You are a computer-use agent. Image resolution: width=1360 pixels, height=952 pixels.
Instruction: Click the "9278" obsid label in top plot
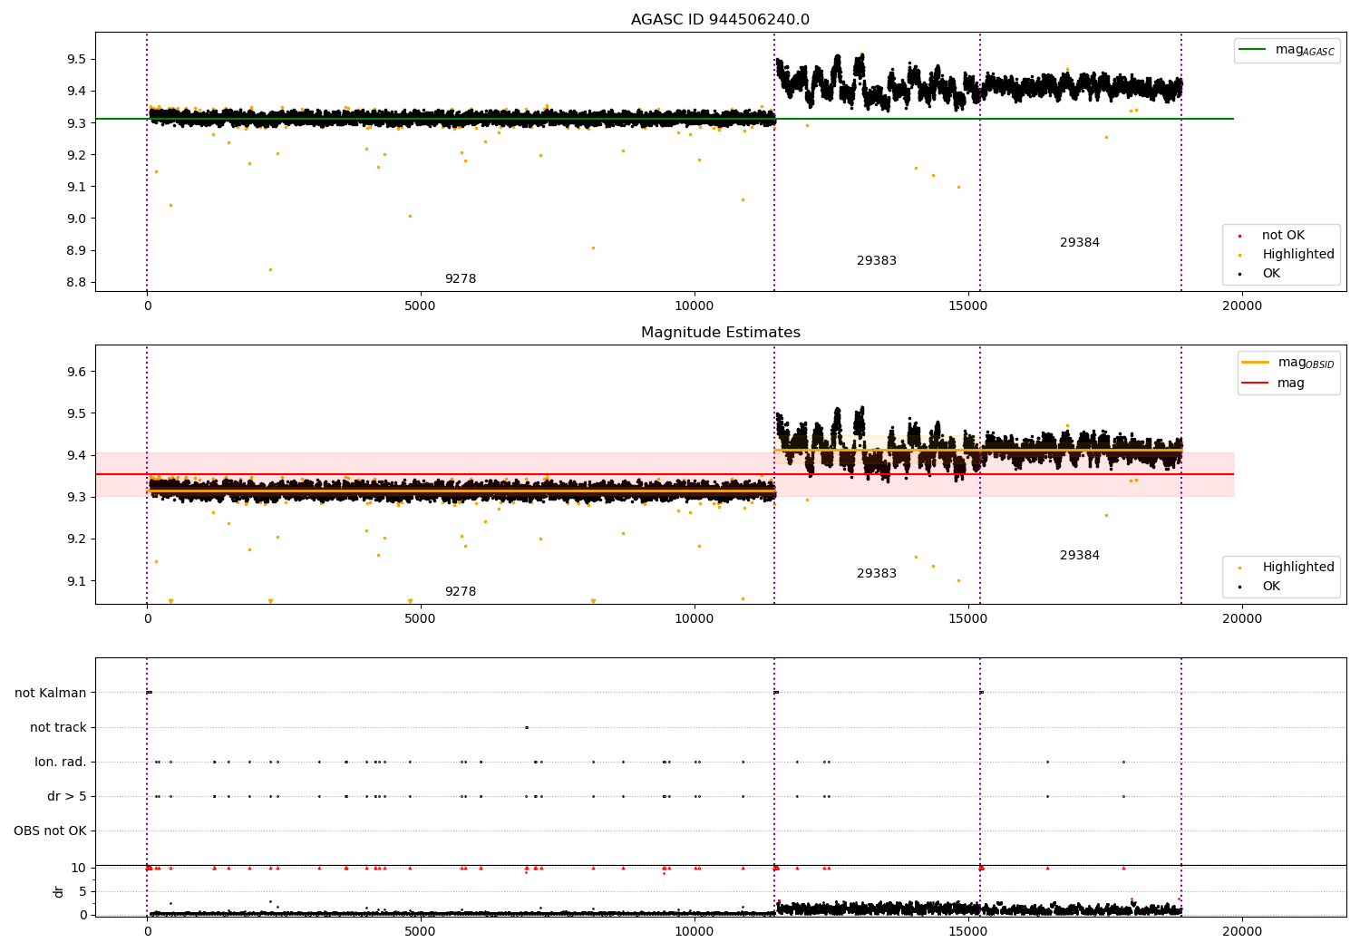click(x=461, y=279)
